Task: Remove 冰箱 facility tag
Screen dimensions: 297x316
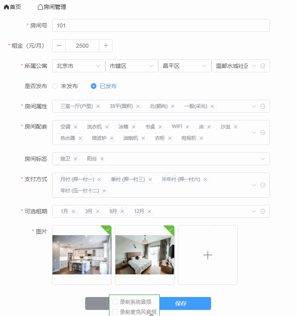Action: (134, 127)
